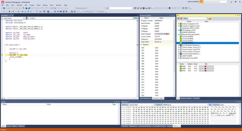Toggle the leftmost bit box of PIND
The height and width of the screenshot is (131, 242).
[200, 66]
